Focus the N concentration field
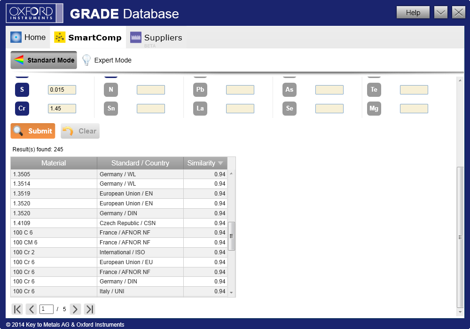The image size is (470, 329). pyautogui.click(x=151, y=90)
